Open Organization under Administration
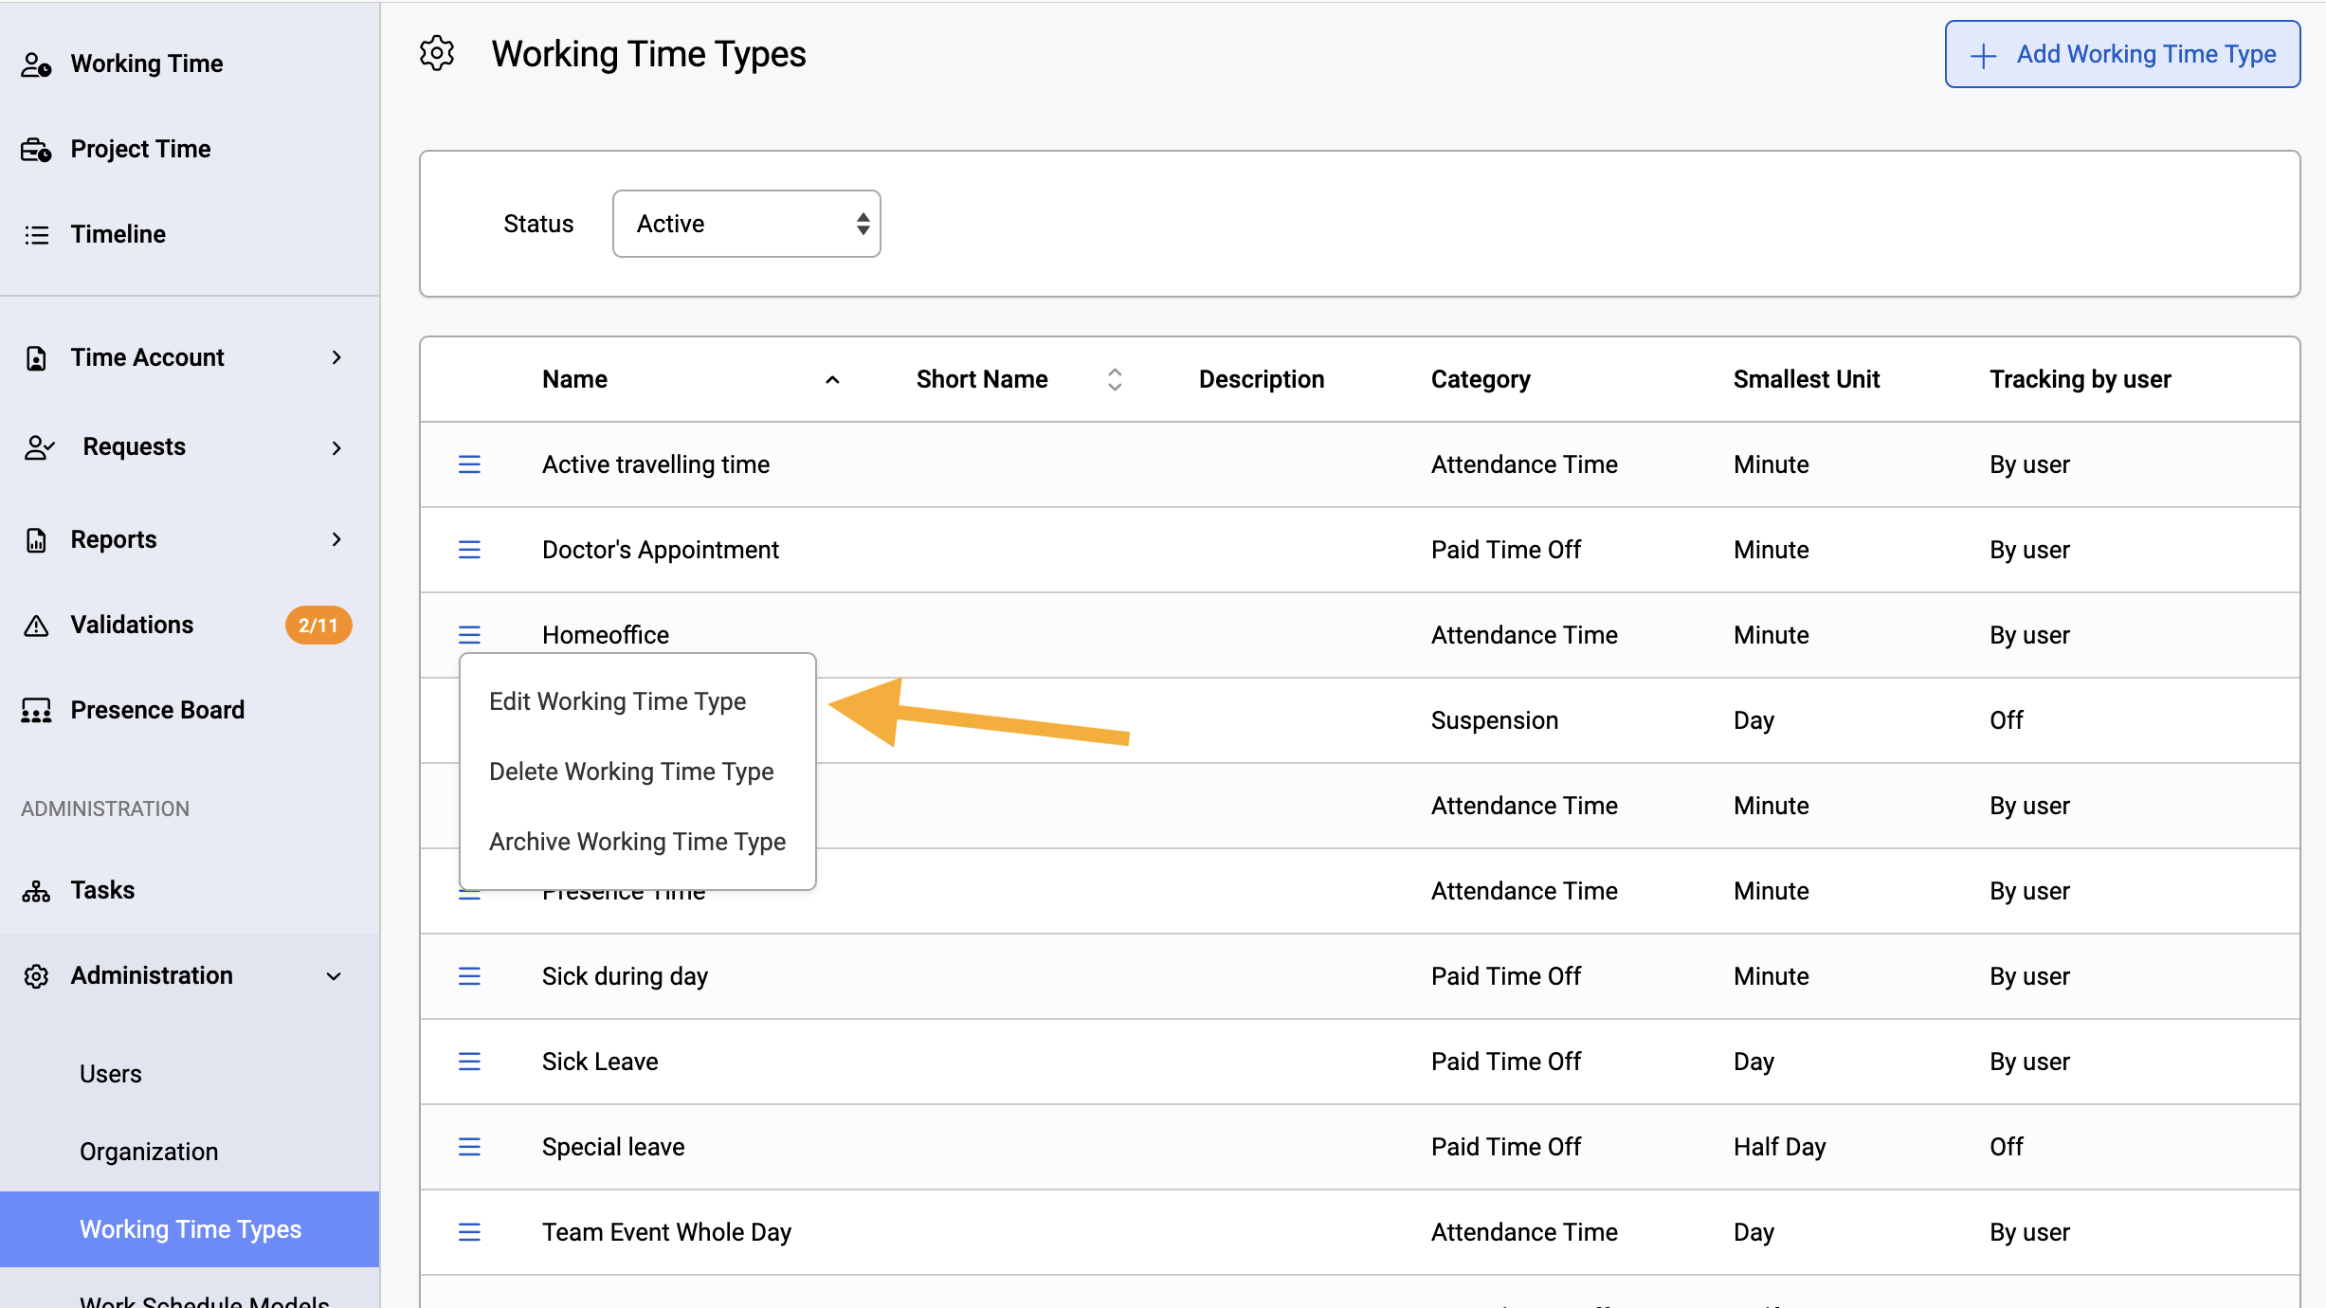This screenshot has height=1308, width=2326. (x=149, y=1152)
